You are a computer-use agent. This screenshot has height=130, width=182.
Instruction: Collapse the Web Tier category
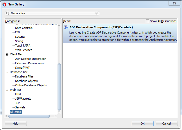pos(7,90)
